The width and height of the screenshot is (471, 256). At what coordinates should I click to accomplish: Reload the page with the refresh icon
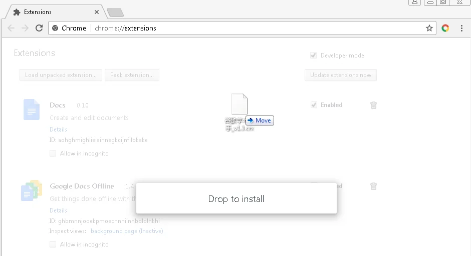click(x=39, y=28)
